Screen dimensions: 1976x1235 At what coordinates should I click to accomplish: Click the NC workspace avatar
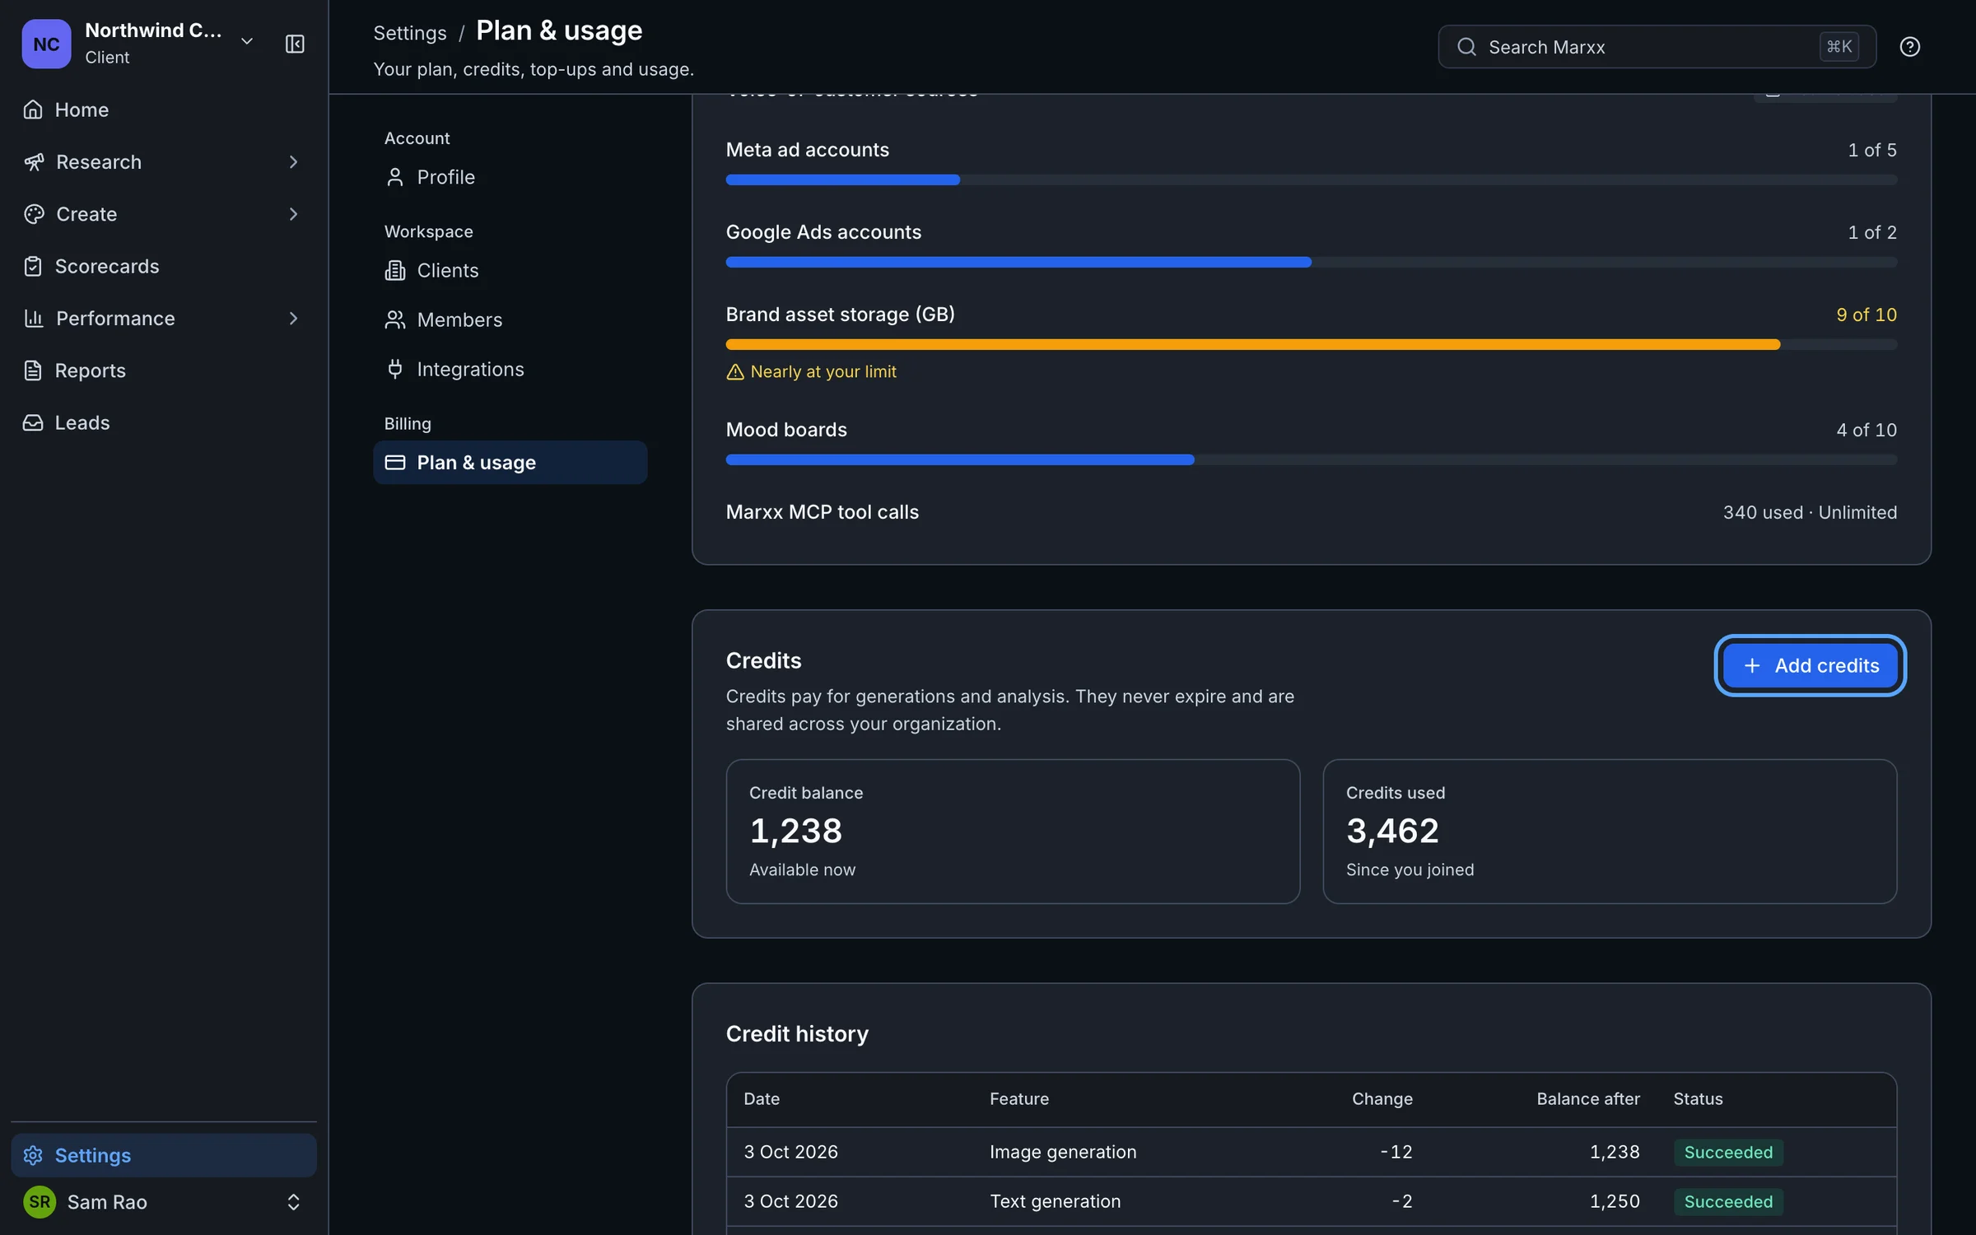point(46,44)
